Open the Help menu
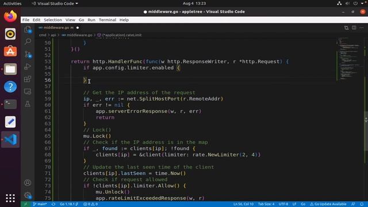368x207 pixels. tap(124, 20)
